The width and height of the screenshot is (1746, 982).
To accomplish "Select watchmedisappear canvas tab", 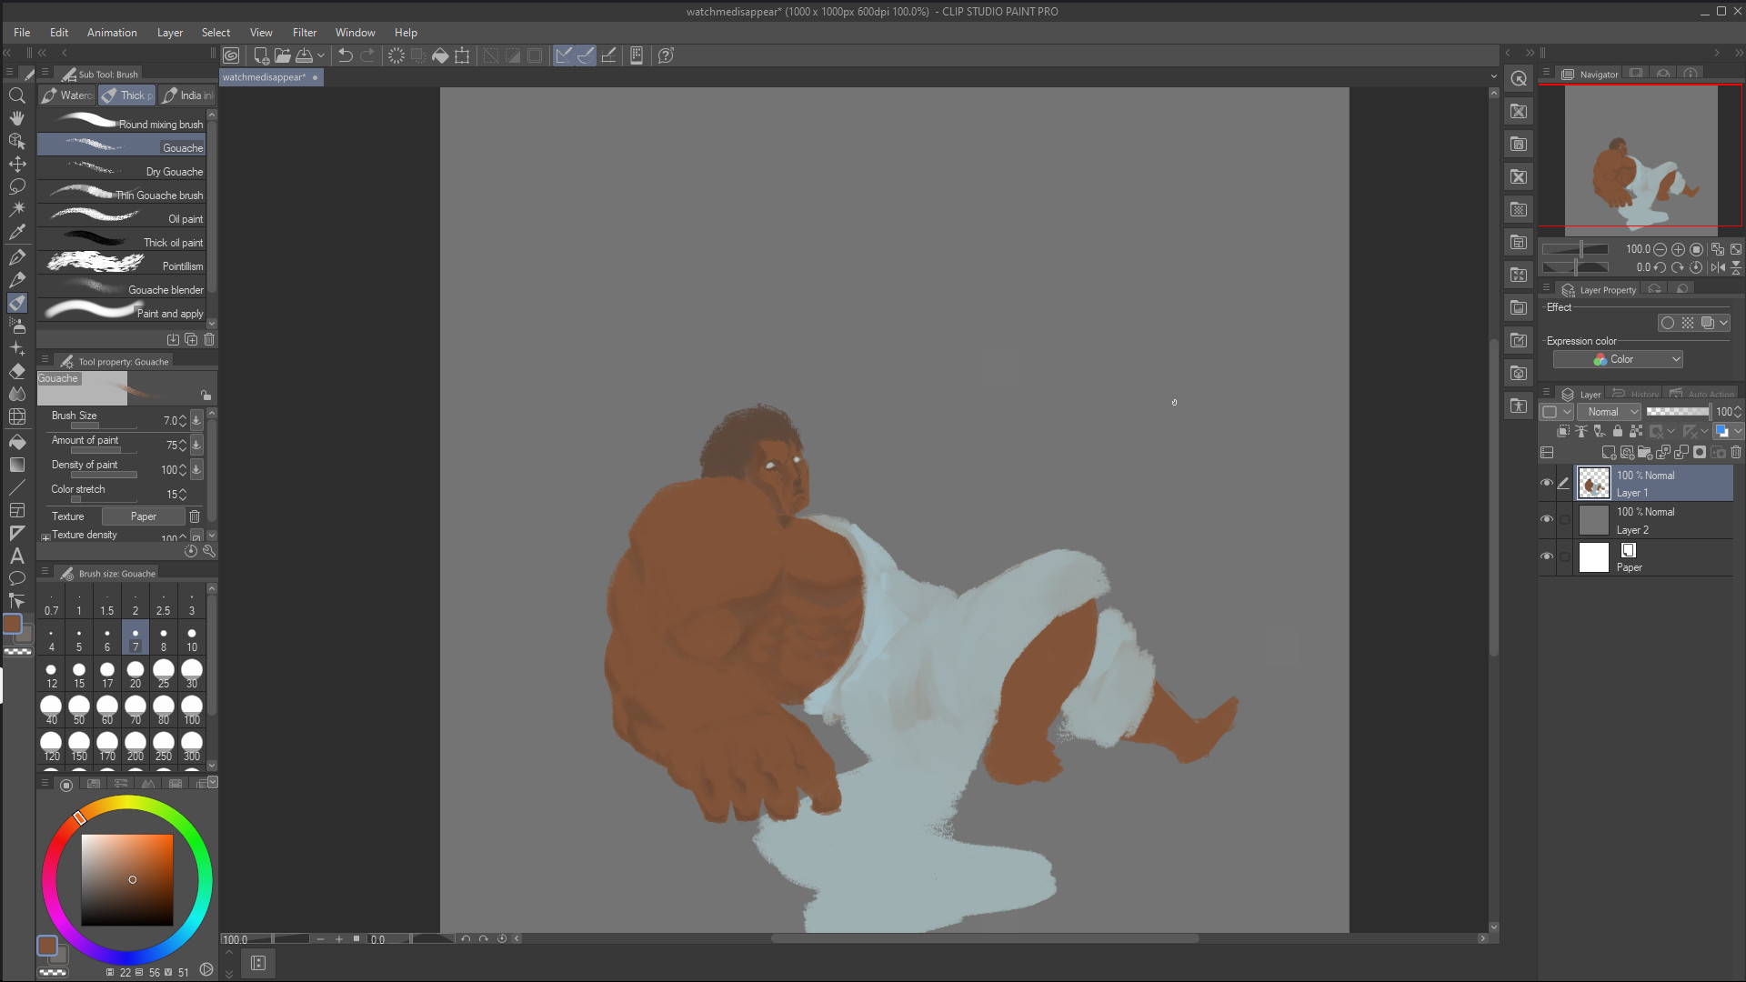I will pos(270,77).
